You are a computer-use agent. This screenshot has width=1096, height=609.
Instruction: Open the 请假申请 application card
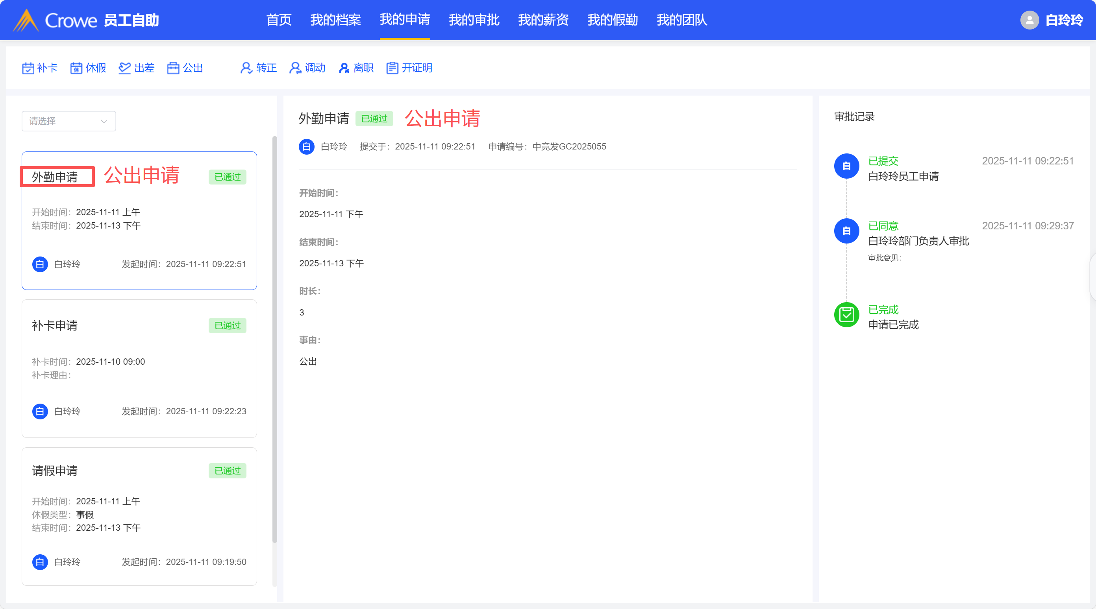(139, 516)
